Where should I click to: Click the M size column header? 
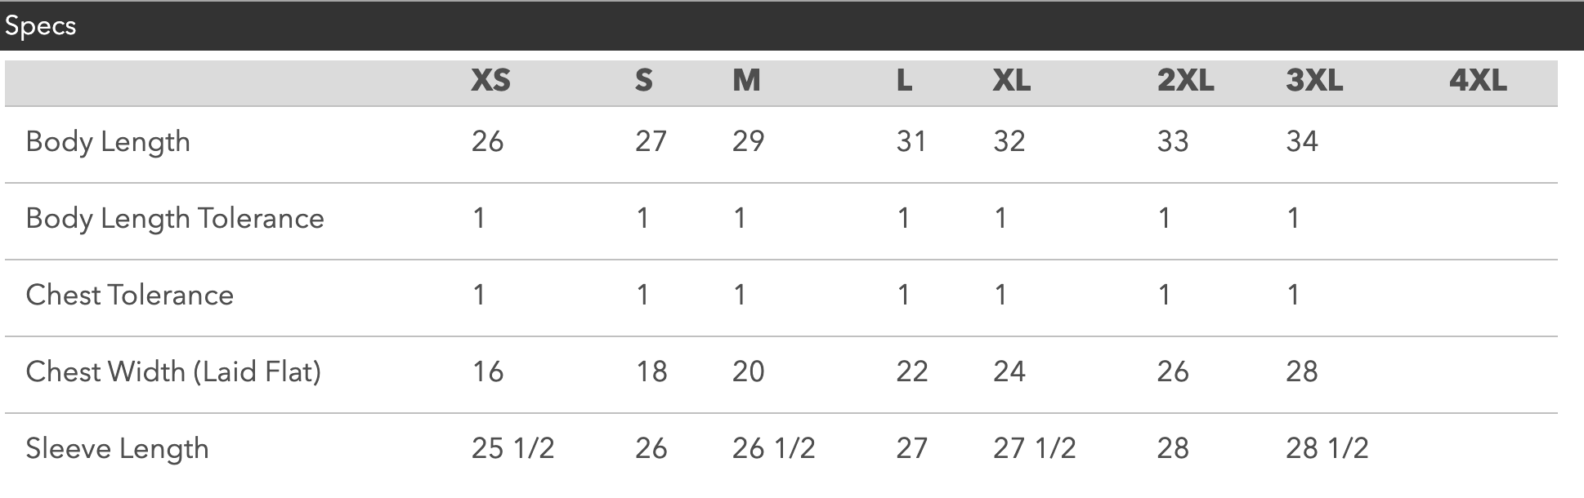point(746,80)
